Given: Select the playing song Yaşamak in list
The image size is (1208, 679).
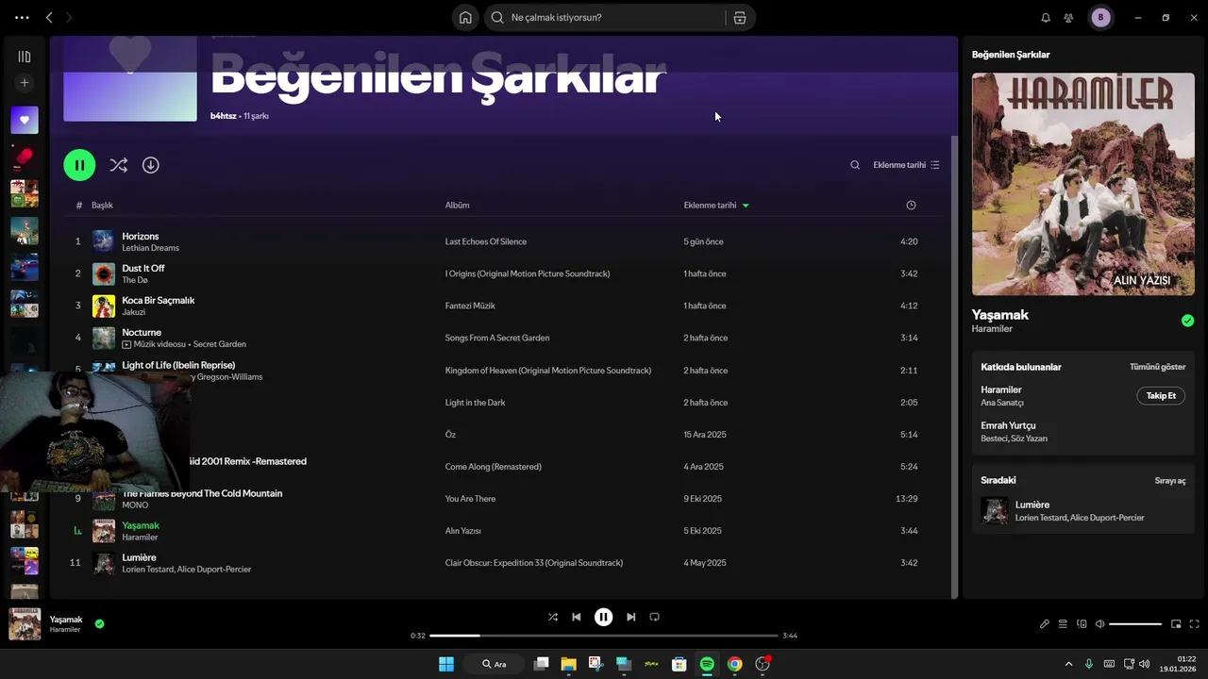Looking at the screenshot, I should click(141, 525).
